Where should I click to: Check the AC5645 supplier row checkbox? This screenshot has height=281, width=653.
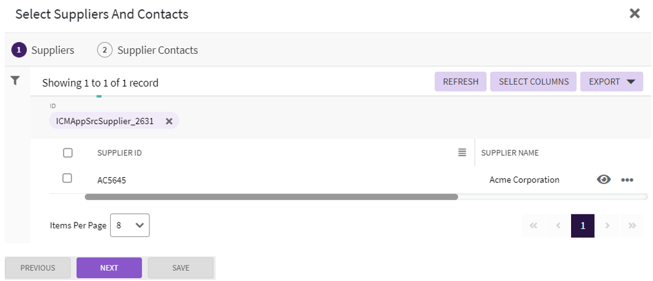pos(67,178)
